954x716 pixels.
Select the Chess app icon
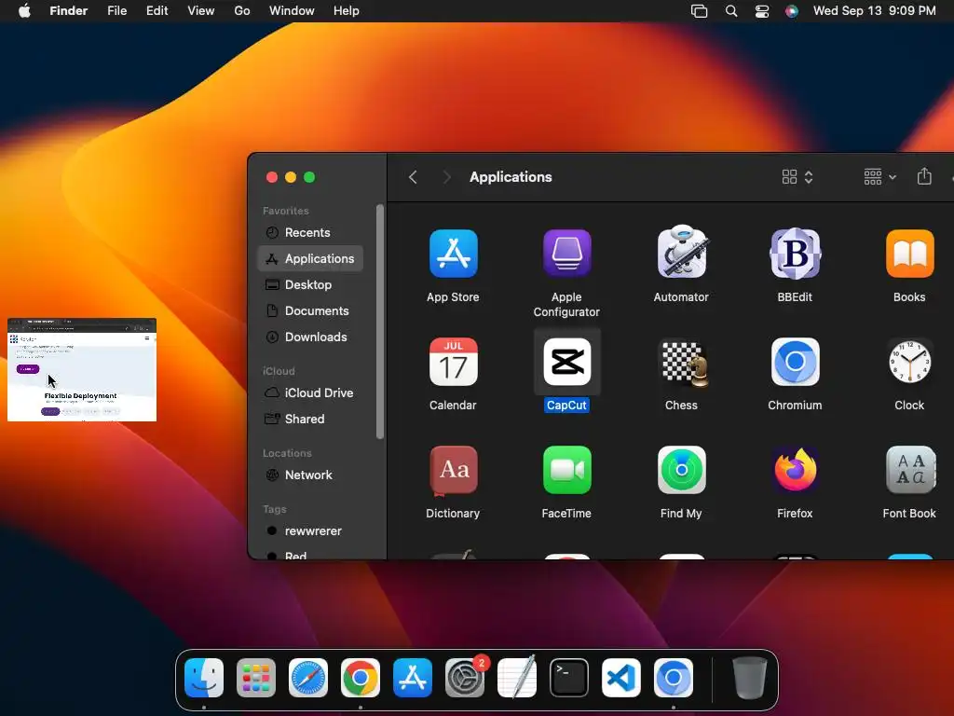click(x=685, y=364)
